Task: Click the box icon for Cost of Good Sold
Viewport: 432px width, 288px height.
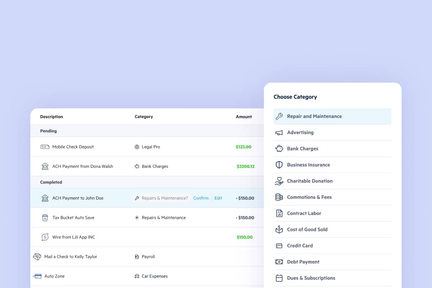Action: click(279, 229)
